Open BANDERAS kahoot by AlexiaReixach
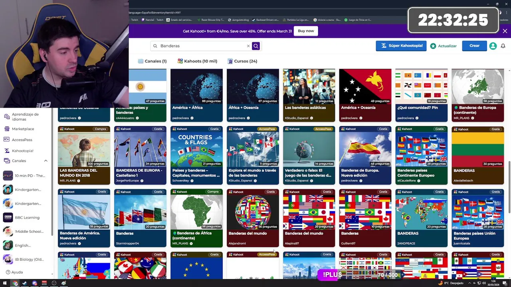This screenshot has height=287, width=511. click(478, 155)
